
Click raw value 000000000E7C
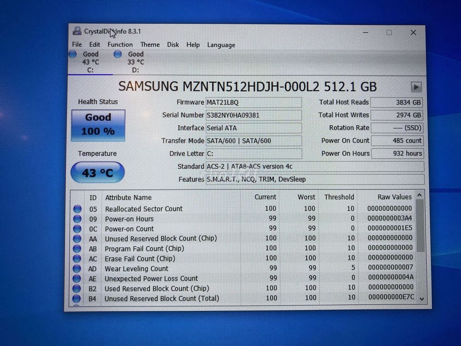391,298
